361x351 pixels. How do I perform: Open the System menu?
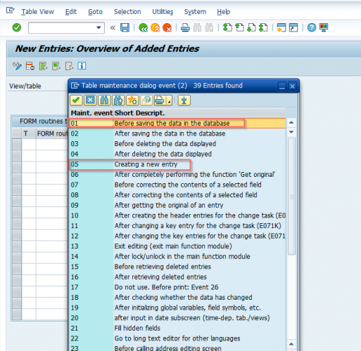tap(195, 12)
